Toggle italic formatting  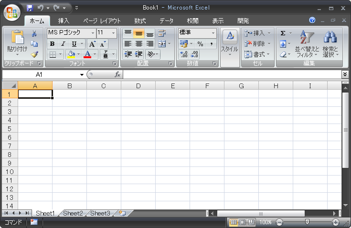point(63,44)
